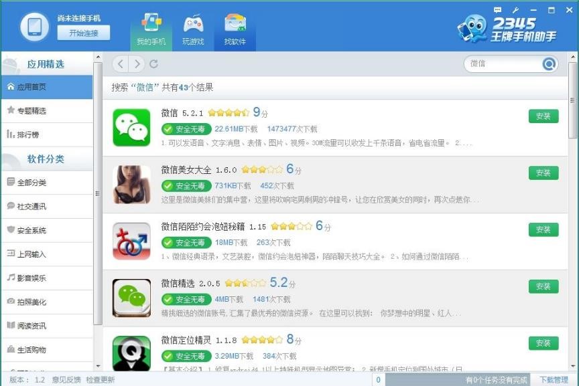The image size is (579, 386).
Task: Collapse the 软件分类 sidebar section
Action: click(47, 159)
